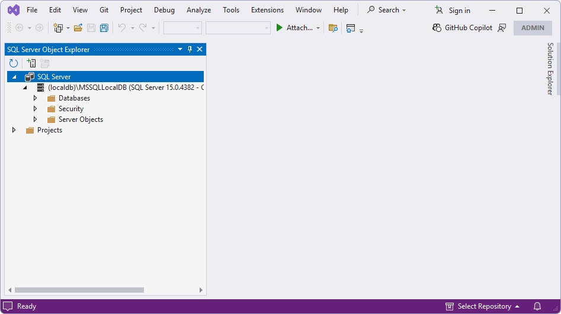The width and height of the screenshot is (561, 314).
Task: Open the Help menu
Action: (341, 10)
